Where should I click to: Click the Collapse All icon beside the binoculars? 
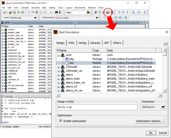(x=60, y=12)
